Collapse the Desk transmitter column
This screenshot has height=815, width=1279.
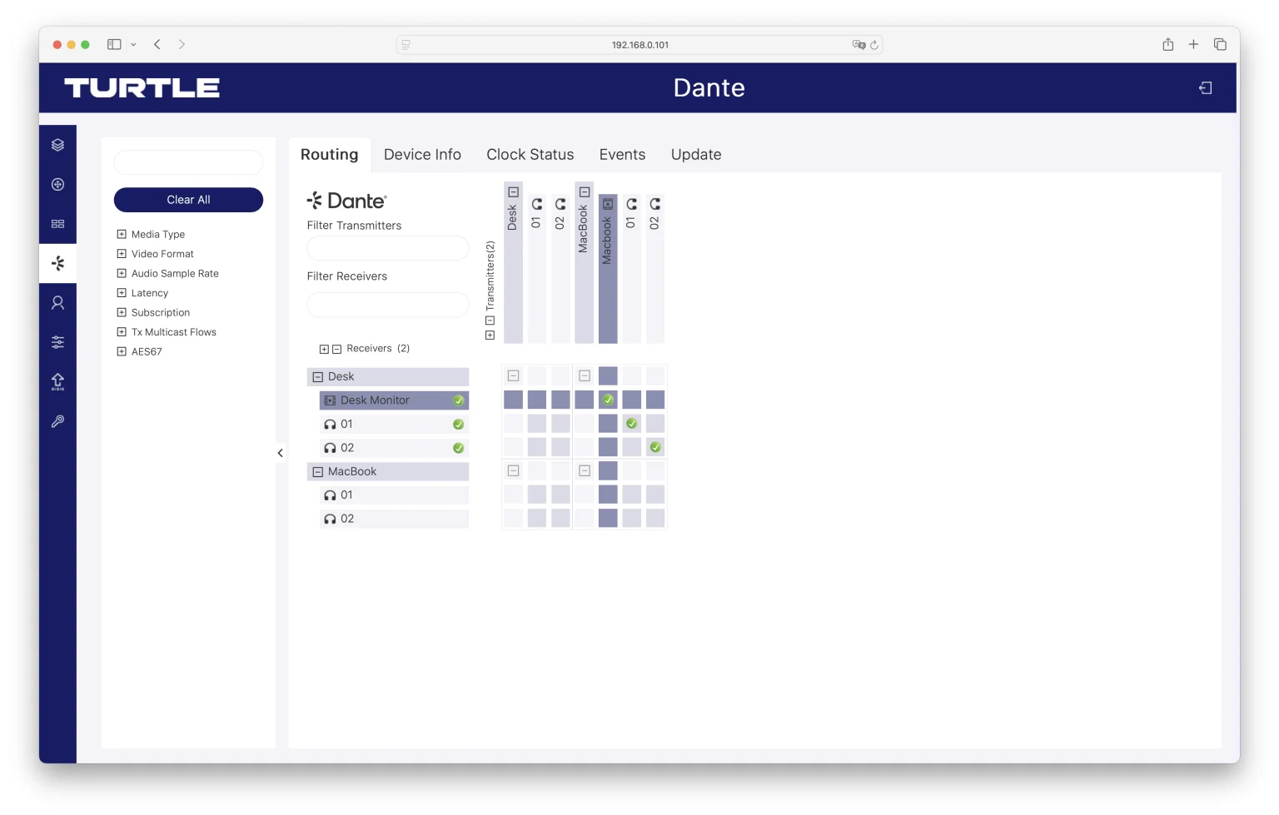coord(513,192)
